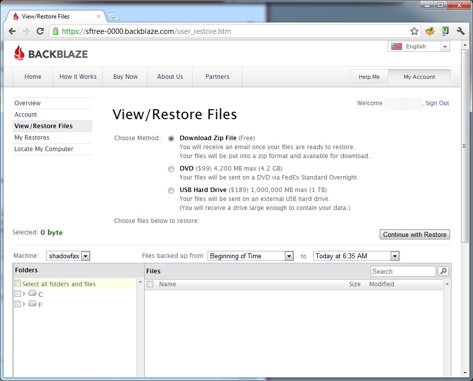The image size is (473, 381).
Task: Check the F: drive checkbox
Action: 18,304
